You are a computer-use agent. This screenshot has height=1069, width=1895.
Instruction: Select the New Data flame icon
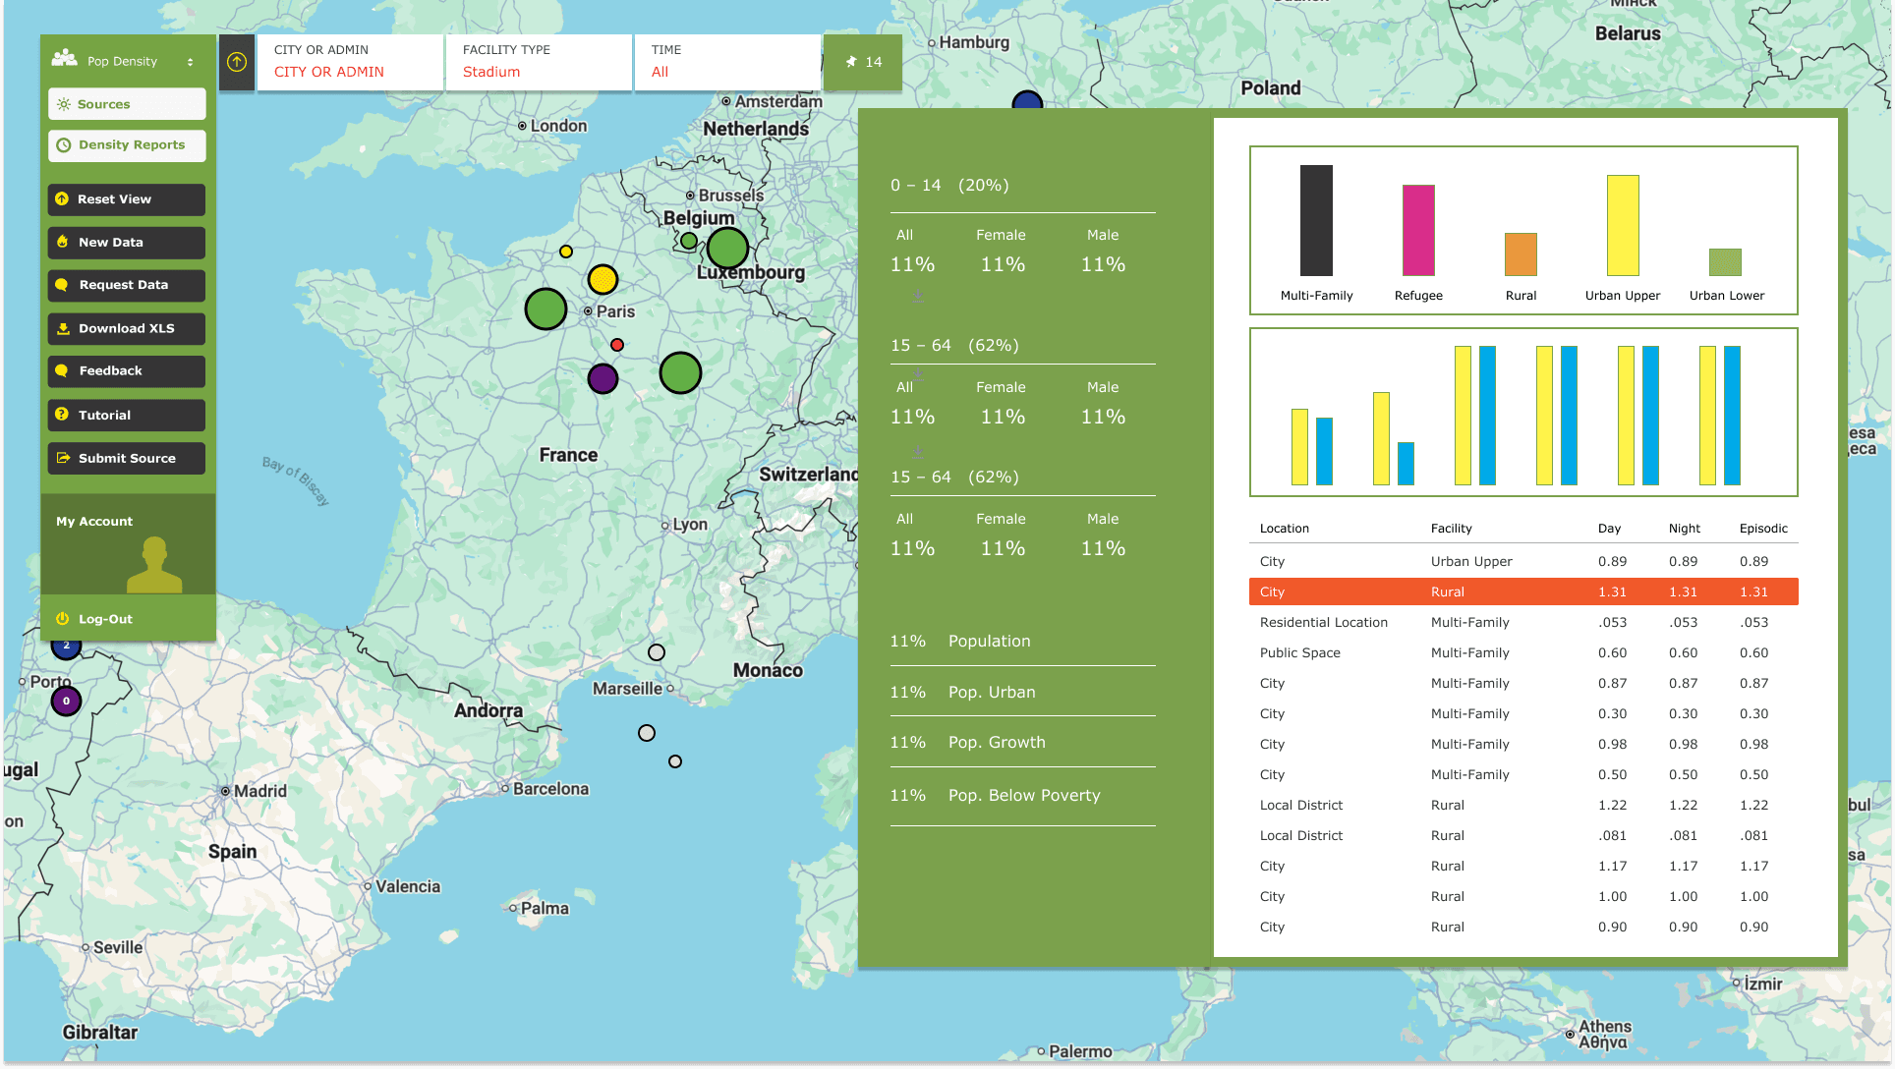pyautogui.click(x=62, y=243)
